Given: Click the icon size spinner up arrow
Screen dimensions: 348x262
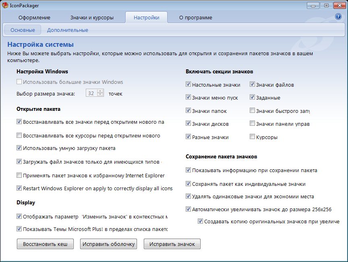Looking at the screenshot, I should point(101,91).
